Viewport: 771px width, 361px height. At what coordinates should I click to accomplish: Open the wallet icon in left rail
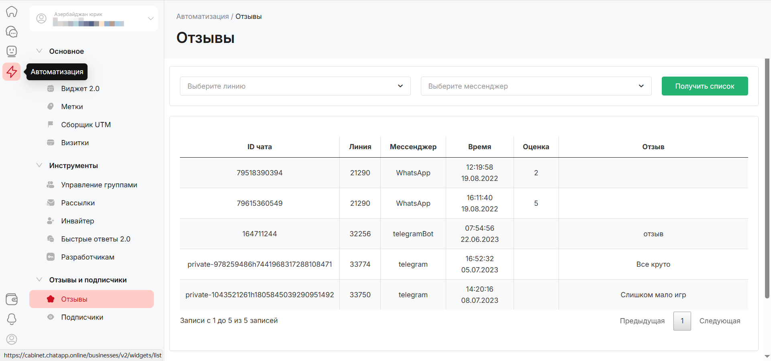pyautogui.click(x=12, y=299)
